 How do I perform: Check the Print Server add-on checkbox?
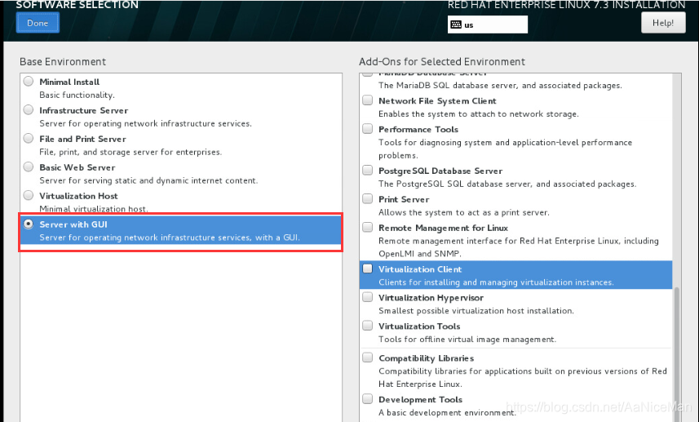367,198
